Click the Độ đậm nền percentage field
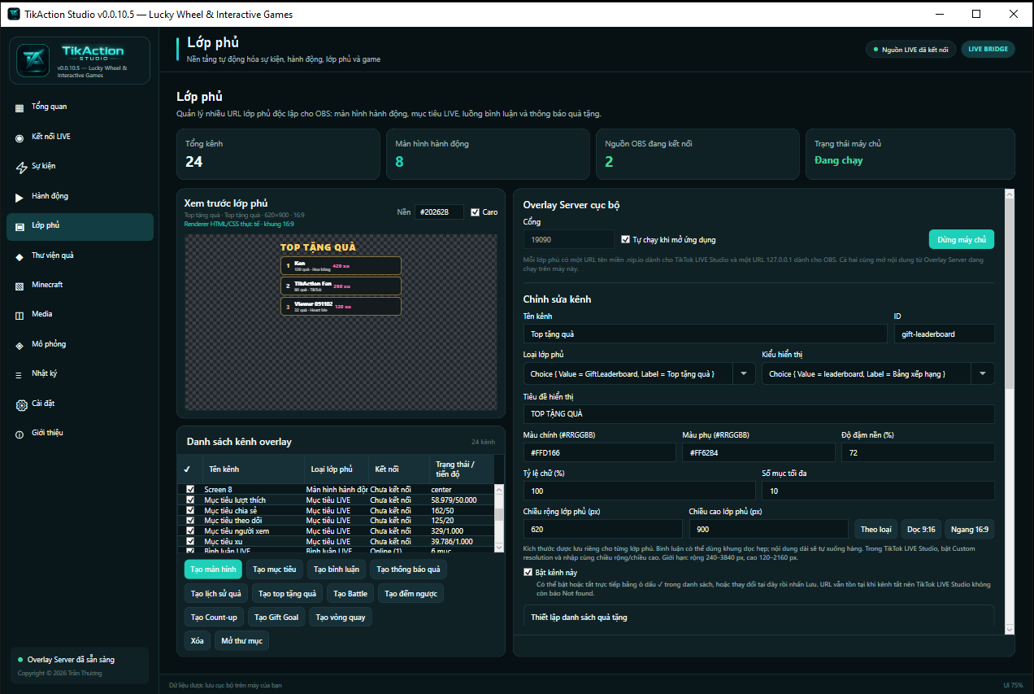1034x694 pixels. 918,452
